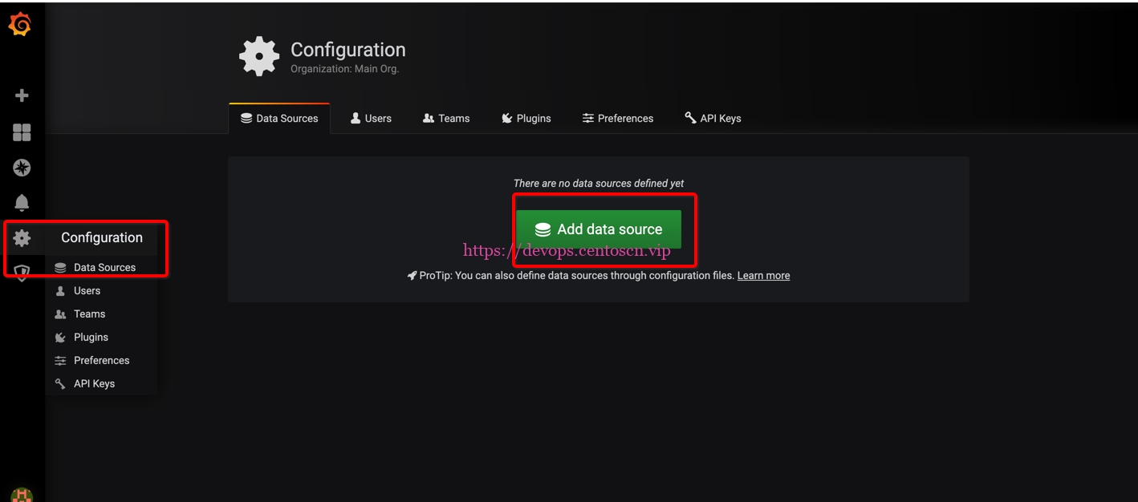Choose Users from the Configuration flyout menu
This screenshot has width=1138, height=502.
click(x=87, y=290)
